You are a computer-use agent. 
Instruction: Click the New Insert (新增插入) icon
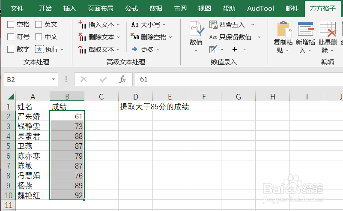pyautogui.click(x=306, y=29)
